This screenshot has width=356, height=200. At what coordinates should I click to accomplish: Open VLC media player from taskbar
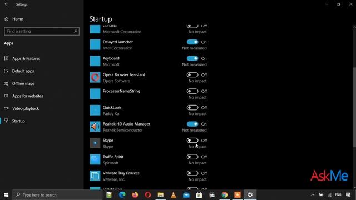174,195
